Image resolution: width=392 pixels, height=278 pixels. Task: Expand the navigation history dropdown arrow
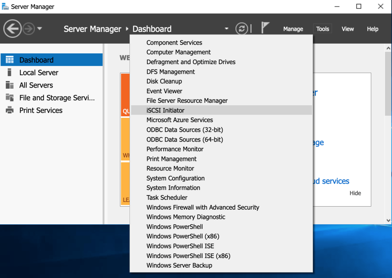click(40, 29)
